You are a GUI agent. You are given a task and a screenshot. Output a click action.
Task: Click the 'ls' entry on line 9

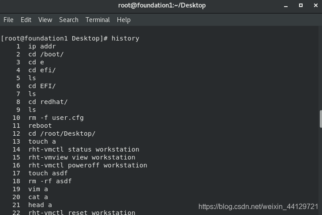(x=32, y=110)
